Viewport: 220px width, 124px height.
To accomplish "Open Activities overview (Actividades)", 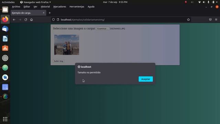I will pos(8,2).
